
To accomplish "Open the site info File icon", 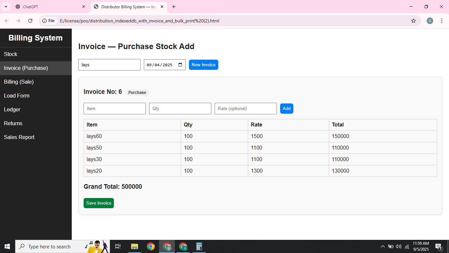I will click(x=48, y=20).
